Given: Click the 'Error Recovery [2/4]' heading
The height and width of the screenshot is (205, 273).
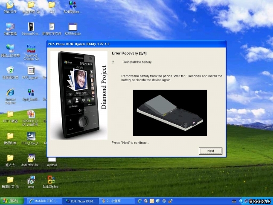Looking at the screenshot, I should point(129,53).
